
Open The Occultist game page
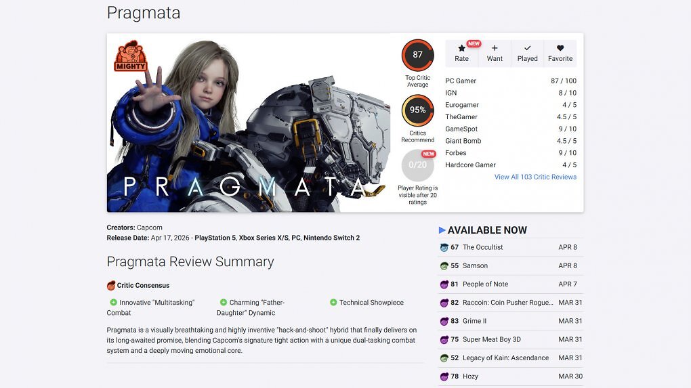tap(482, 248)
